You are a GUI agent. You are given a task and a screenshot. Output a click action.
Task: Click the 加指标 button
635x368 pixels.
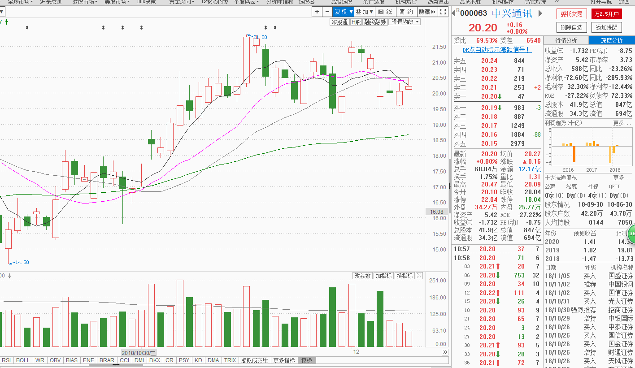[383, 276]
